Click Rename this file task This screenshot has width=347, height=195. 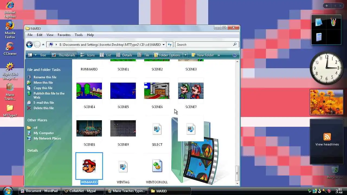(45, 77)
